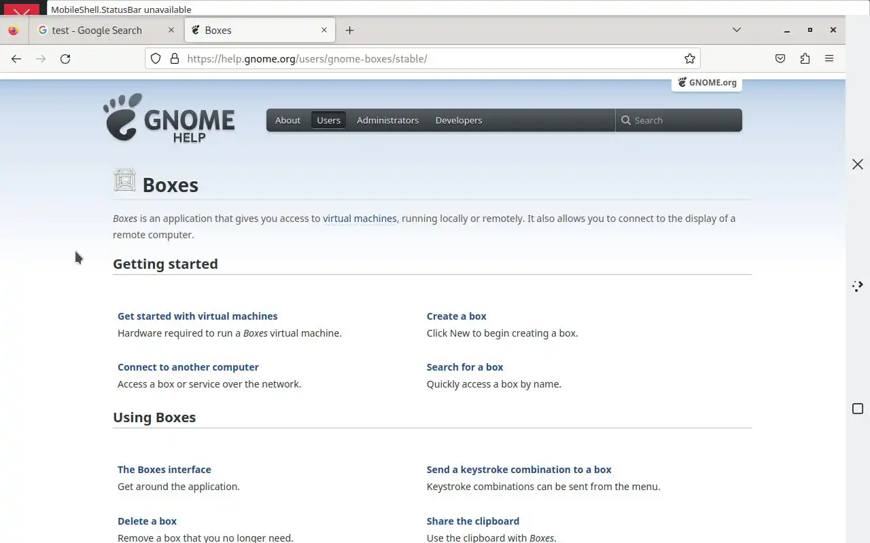Close the Boxes tab
The width and height of the screenshot is (870, 543).
coord(324,30)
